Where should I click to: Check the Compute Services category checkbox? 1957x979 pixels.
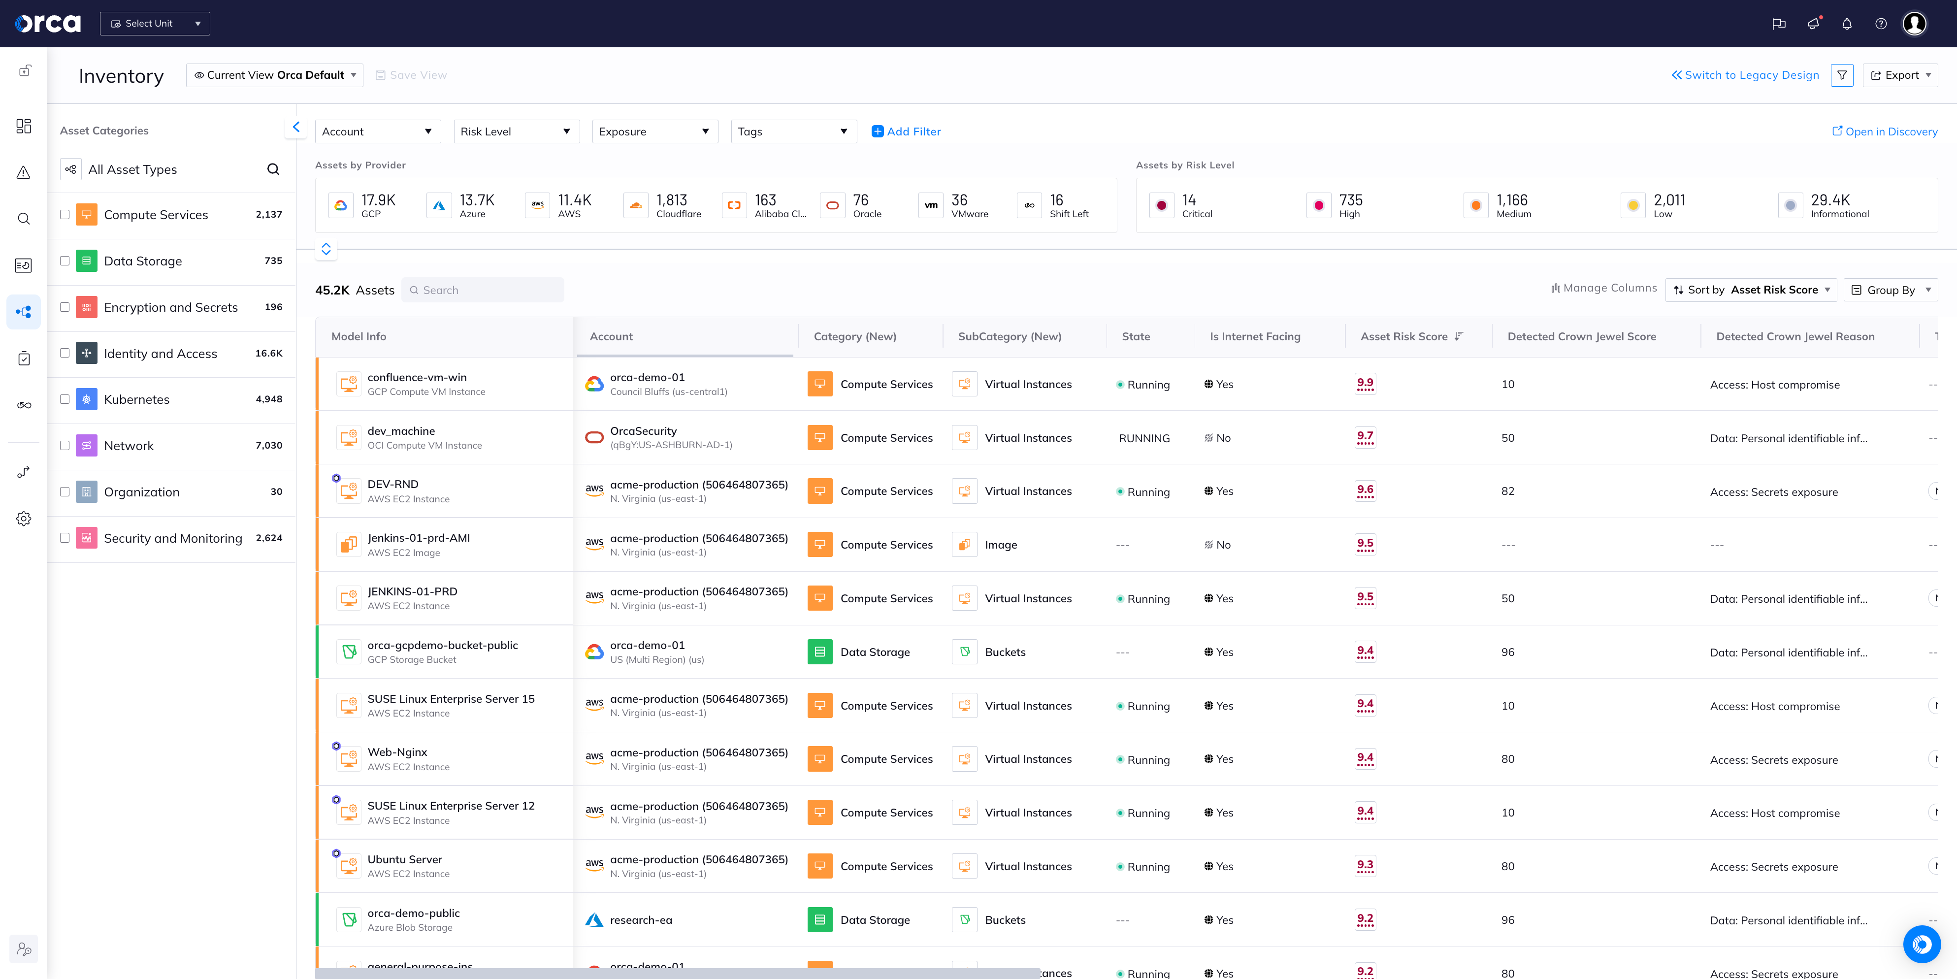point(65,214)
